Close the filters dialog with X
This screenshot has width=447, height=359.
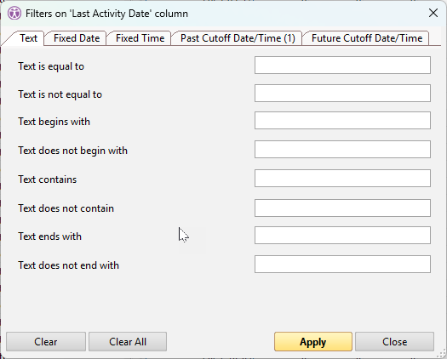coord(433,13)
